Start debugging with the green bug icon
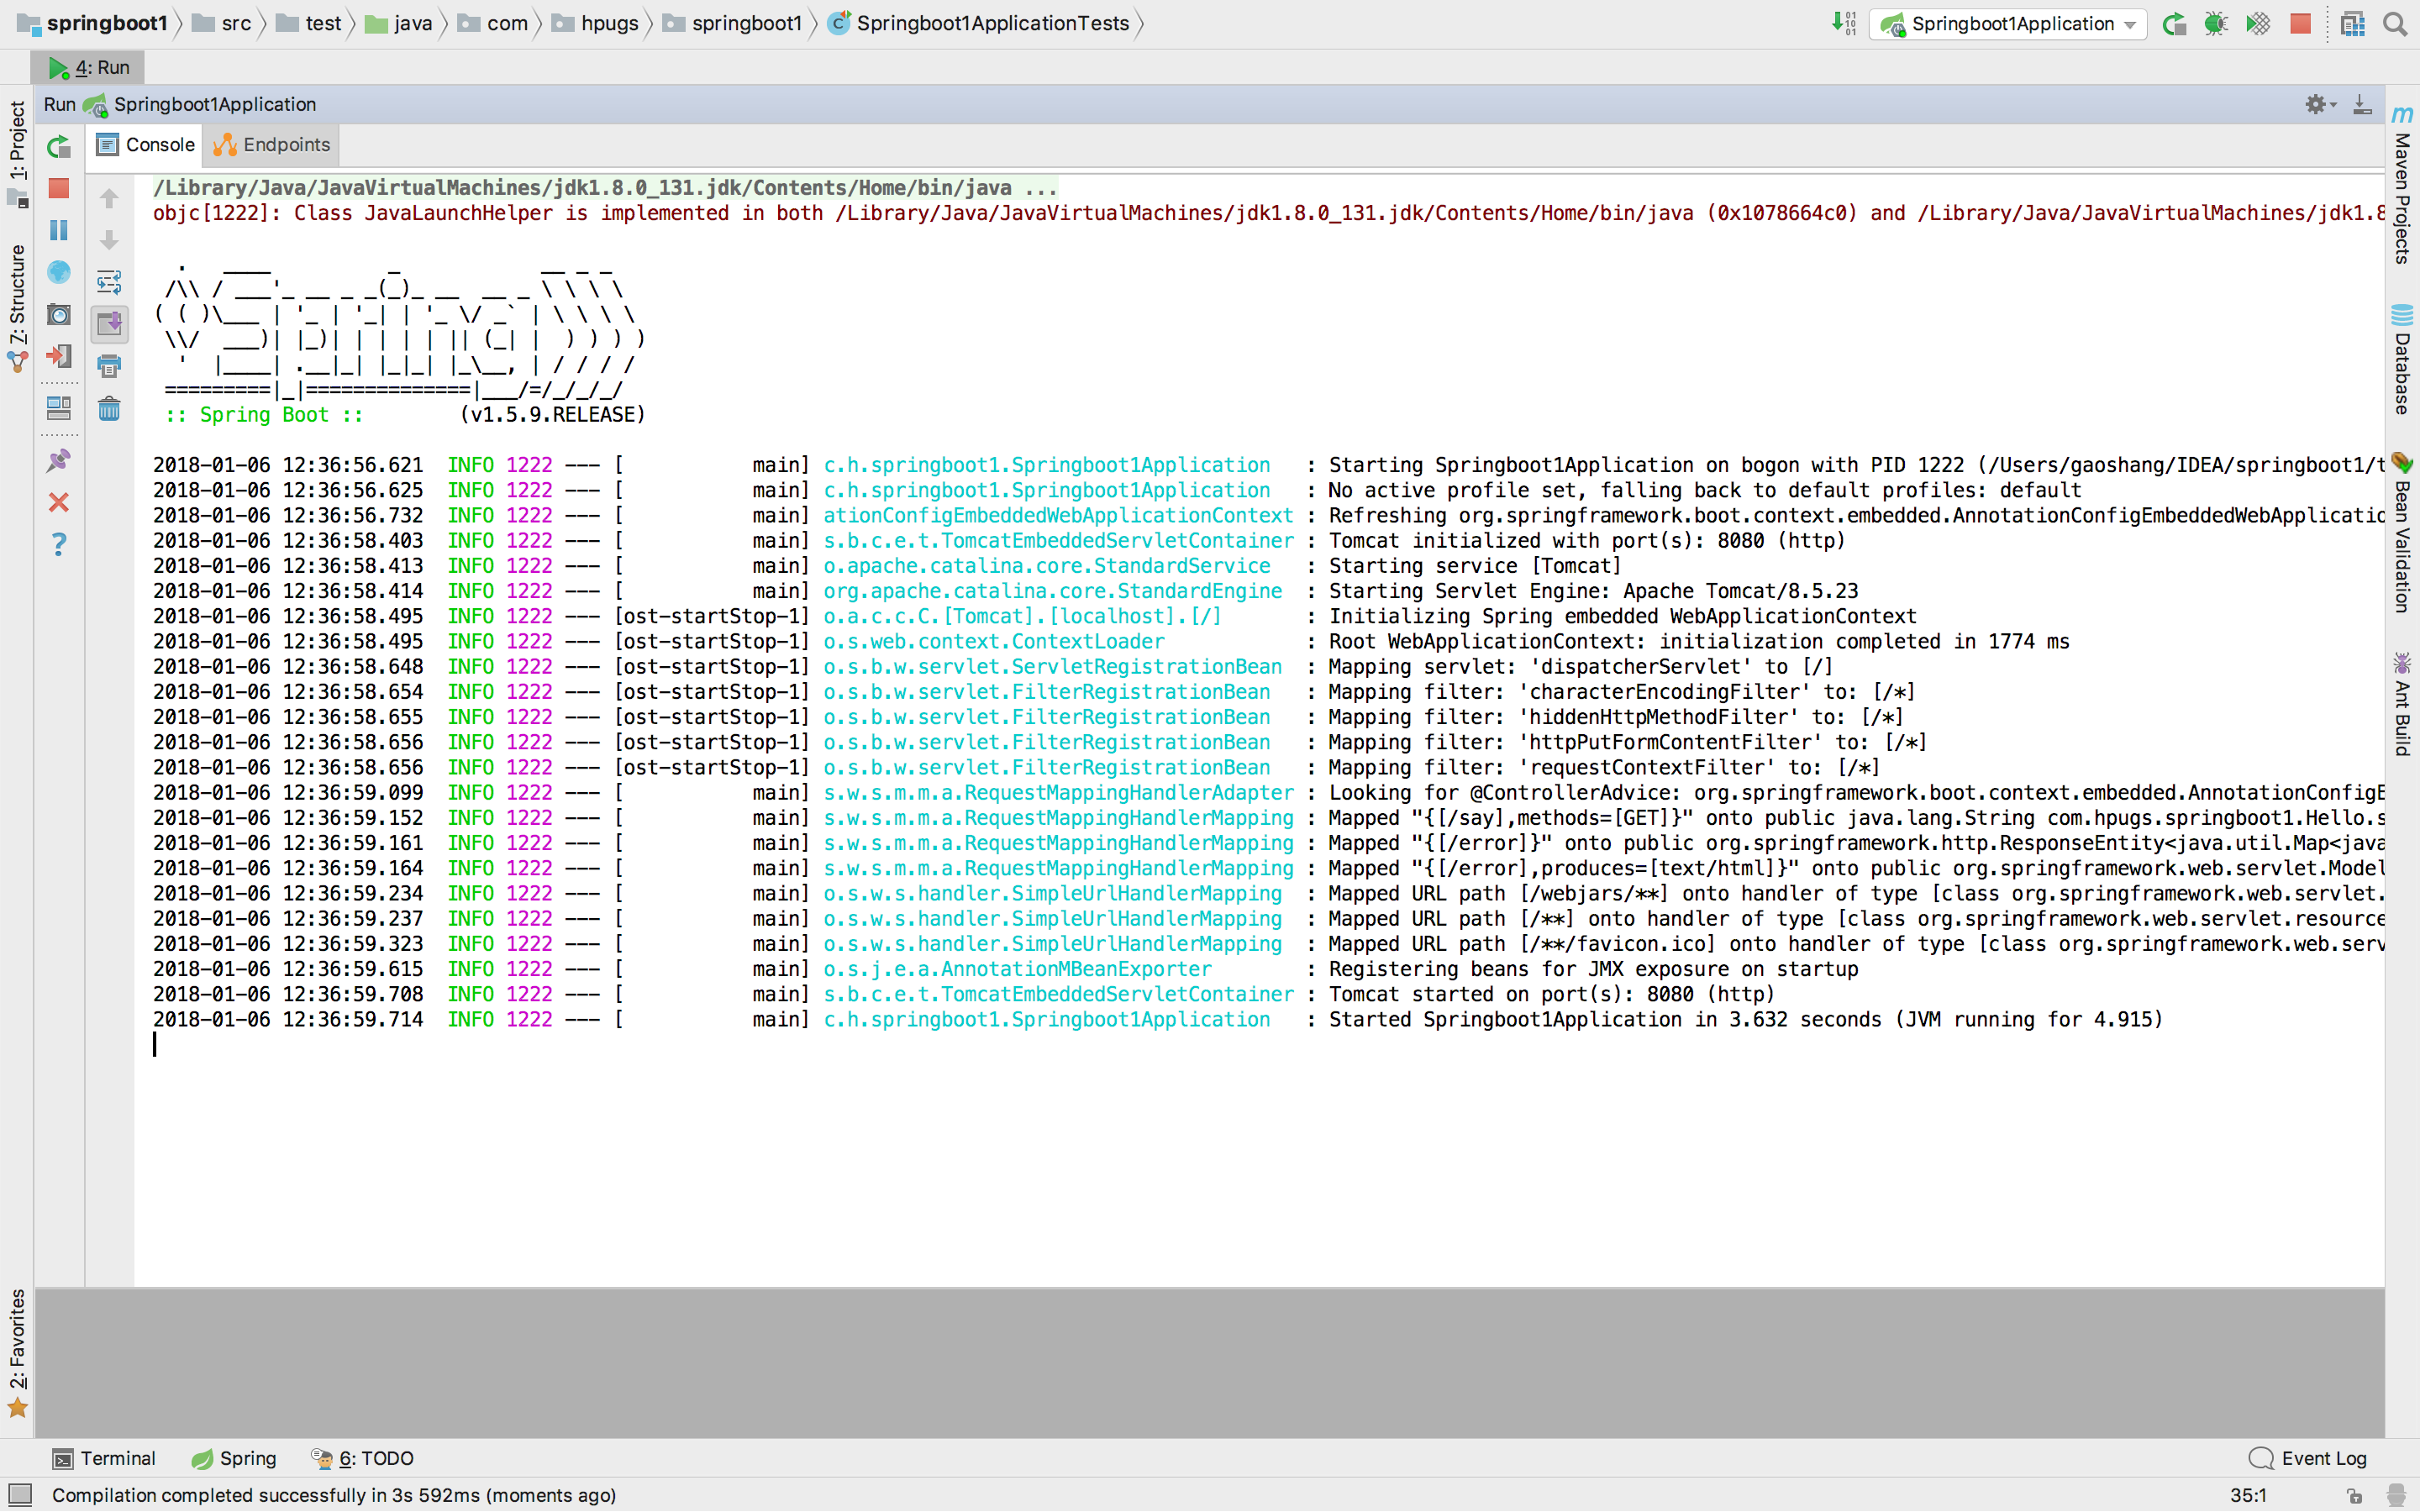Viewport: 2420px width, 1512px height. [x=2215, y=23]
